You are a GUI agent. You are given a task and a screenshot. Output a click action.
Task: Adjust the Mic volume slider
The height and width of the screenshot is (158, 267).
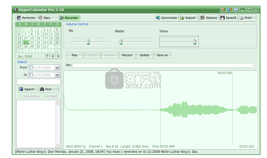(88, 42)
